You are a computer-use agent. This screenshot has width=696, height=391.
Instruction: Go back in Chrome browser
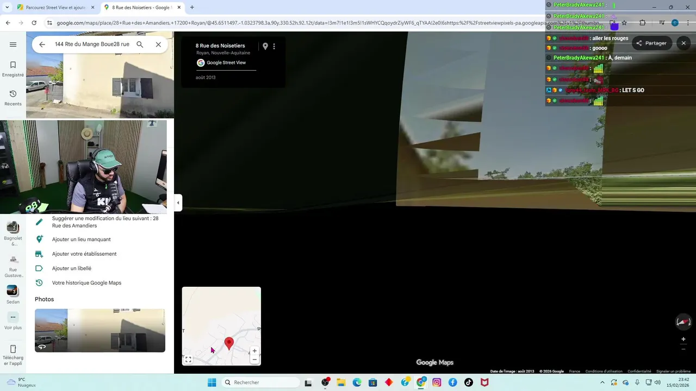(8, 23)
